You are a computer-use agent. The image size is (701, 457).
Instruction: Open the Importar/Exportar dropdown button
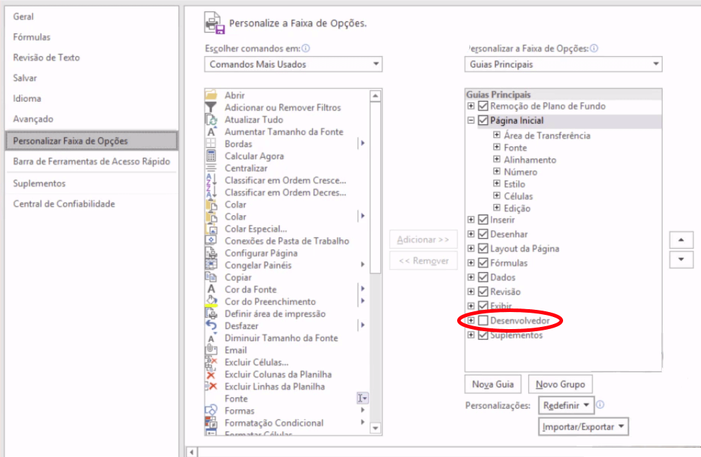[584, 426]
